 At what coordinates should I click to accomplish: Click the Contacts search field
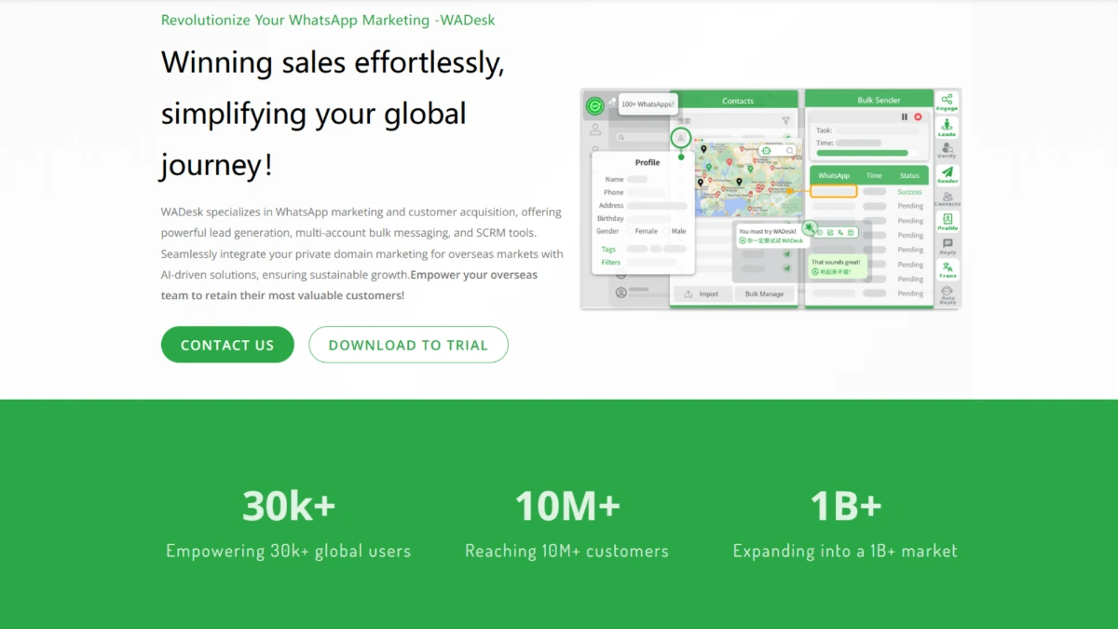(x=734, y=120)
